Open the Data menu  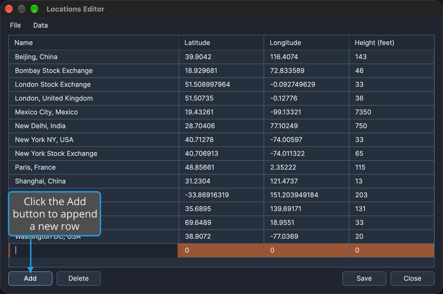pyautogui.click(x=40, y=25)
